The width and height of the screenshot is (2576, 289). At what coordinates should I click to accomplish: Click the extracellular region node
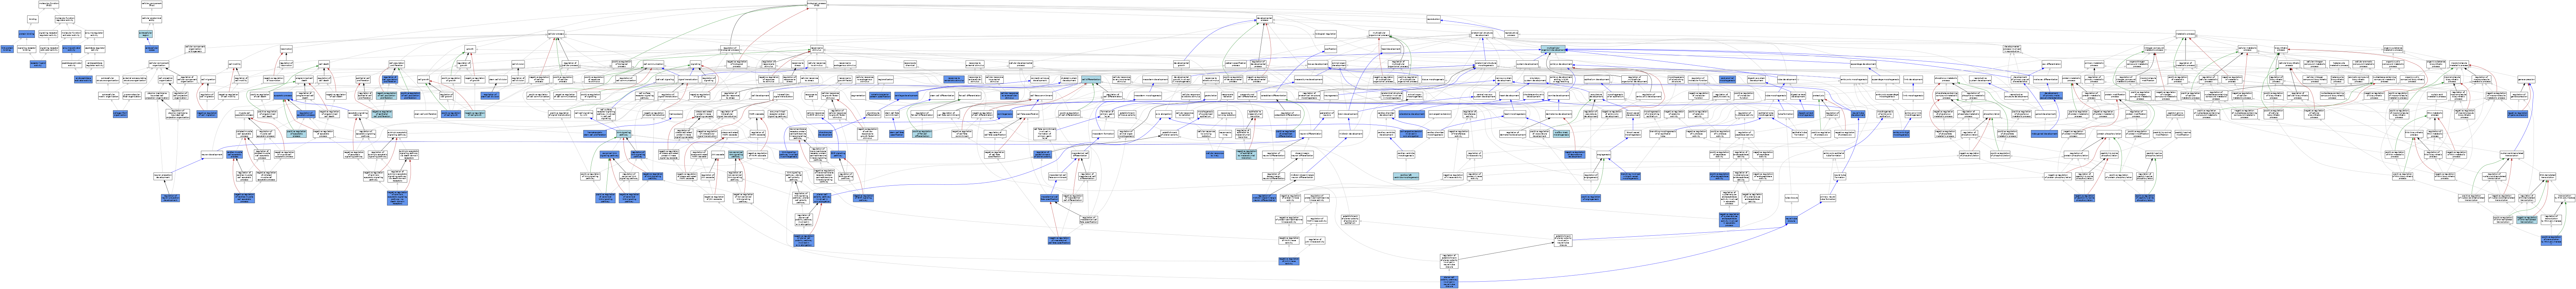pyautogui.click(x=146, y=34)
